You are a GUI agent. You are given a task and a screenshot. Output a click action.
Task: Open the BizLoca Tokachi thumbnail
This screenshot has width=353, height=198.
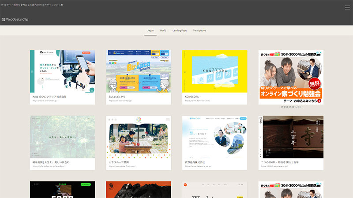(x=139, y=71)
